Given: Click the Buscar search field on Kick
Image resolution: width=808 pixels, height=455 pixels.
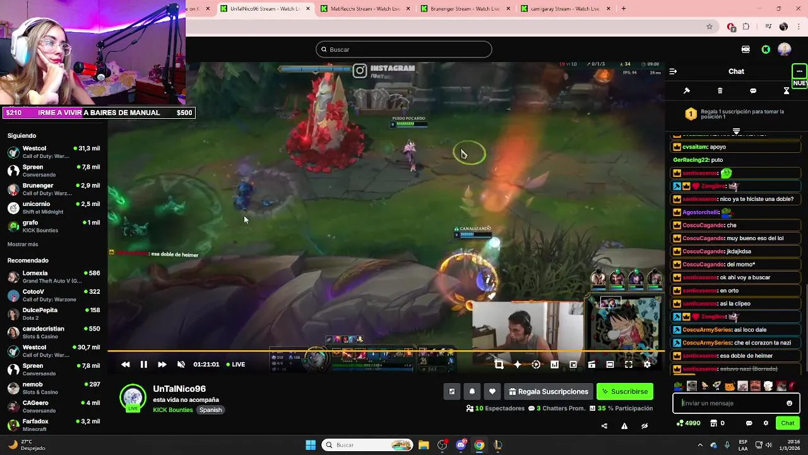Looking at the screenshot, I should click(x=404, y=49).
